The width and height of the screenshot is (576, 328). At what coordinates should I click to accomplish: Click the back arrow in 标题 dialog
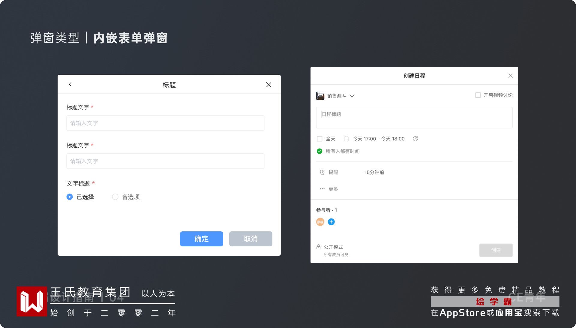pyautogui.click(x=70, y=84)
